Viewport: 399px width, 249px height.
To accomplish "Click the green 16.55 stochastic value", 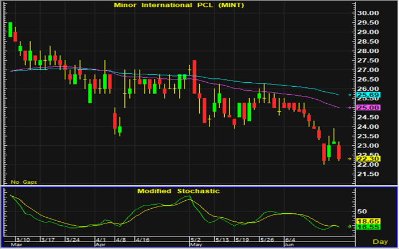I will [x=368, y=227].
